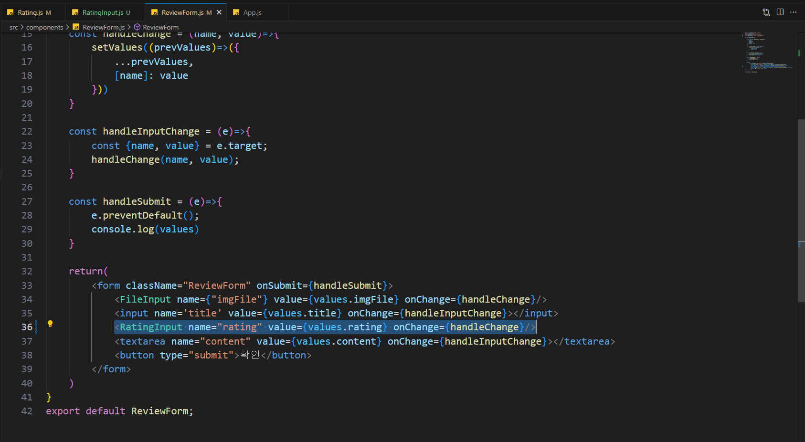Click the editor vertical scrollbar thumb
The image size is (805, 442).
pos(801,210)
